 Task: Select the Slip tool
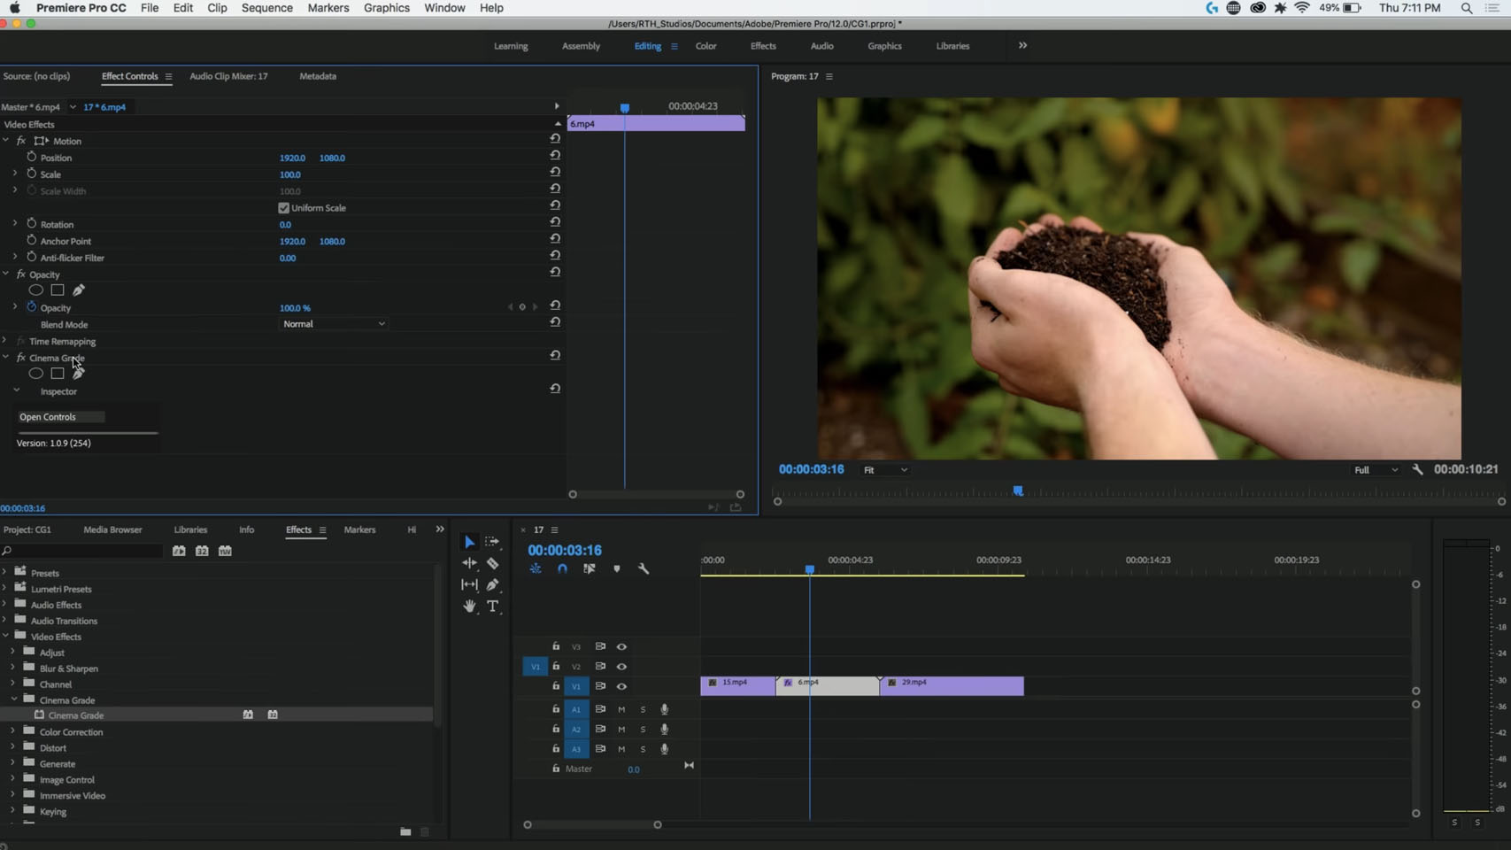469,584
